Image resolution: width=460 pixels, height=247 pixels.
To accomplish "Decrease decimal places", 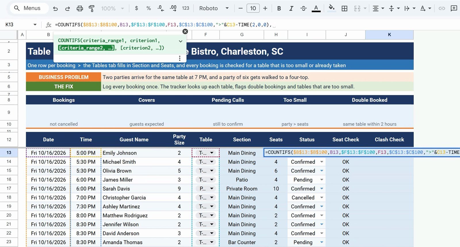I will (161, 8).
